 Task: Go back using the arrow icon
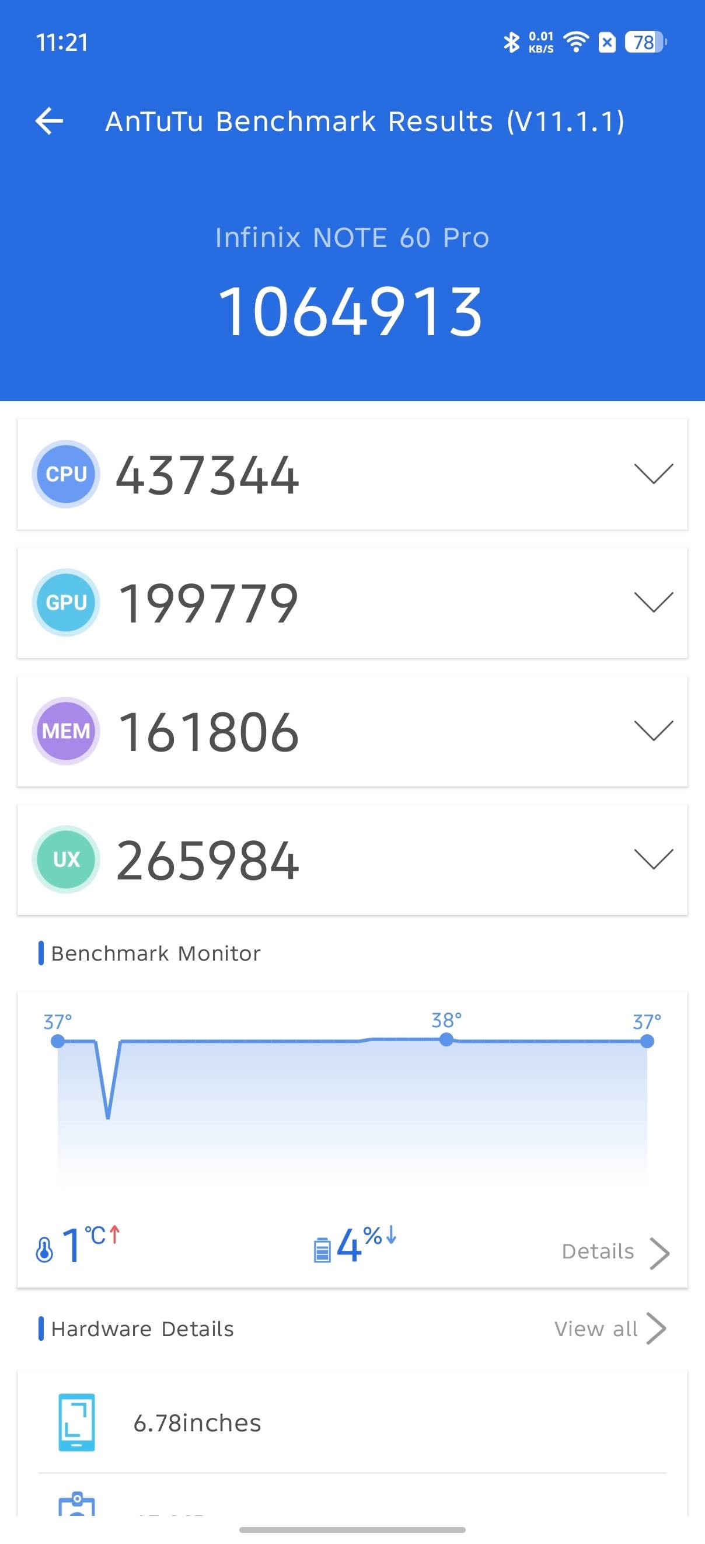pyautogui.click(x=49, y=121)
